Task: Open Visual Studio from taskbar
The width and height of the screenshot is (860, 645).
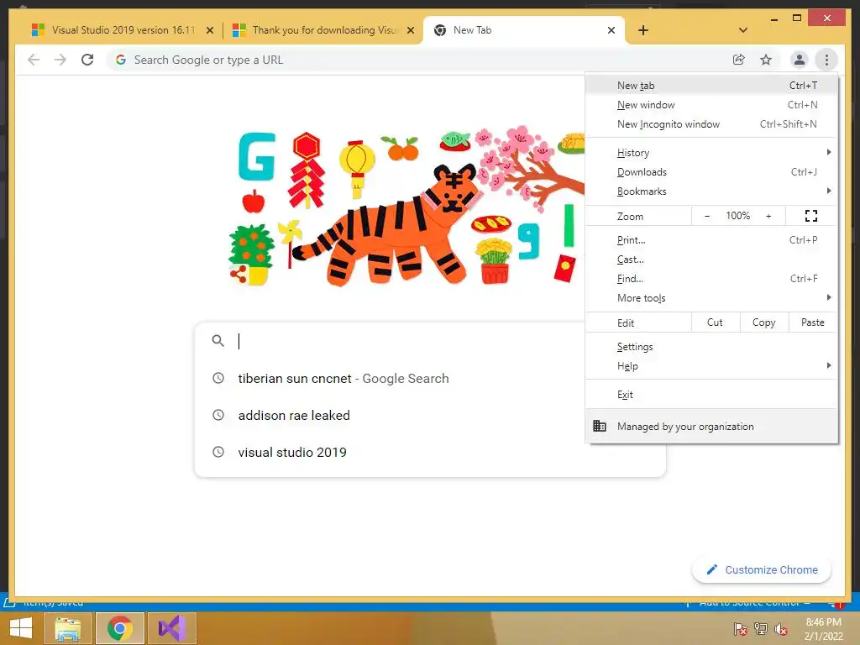Action: click(x=172, y=628)
